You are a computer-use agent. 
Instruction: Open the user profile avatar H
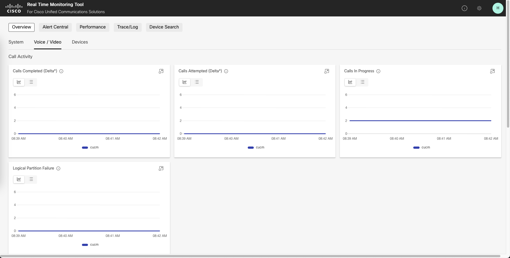[498, 8]
